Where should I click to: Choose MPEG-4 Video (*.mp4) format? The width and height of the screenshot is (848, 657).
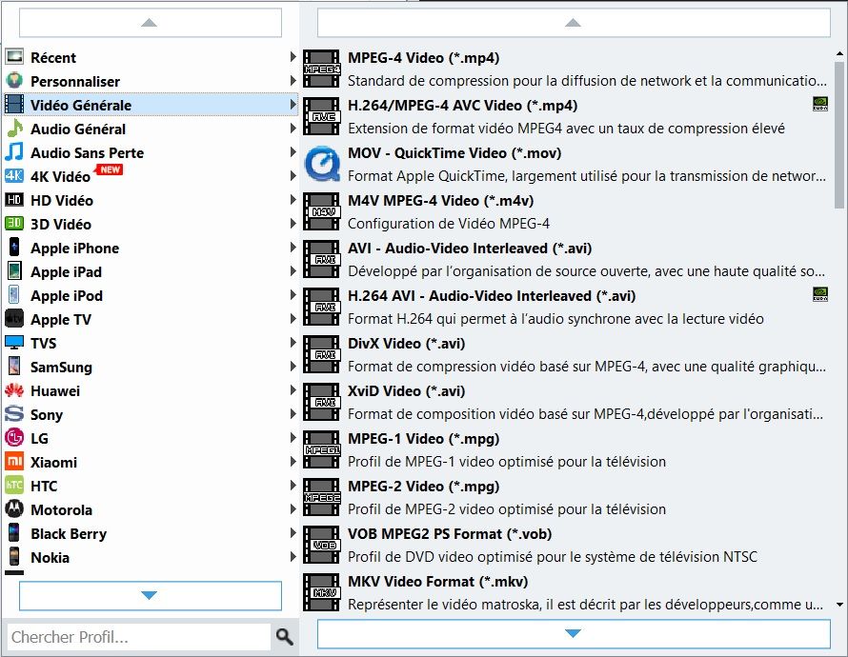click(566, 69)
